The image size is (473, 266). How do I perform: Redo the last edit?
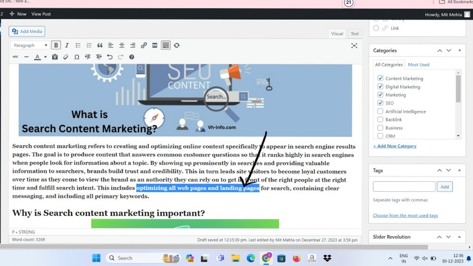(x=121, y=57)
